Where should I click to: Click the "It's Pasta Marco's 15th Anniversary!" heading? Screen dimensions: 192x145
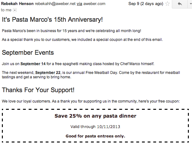[52, 20]
